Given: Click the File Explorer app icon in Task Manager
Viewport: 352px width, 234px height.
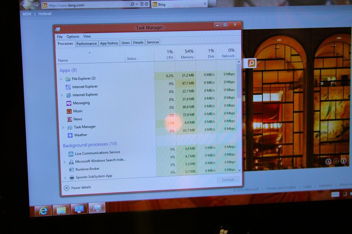Looking at the screenshot, I should point(68,79).
